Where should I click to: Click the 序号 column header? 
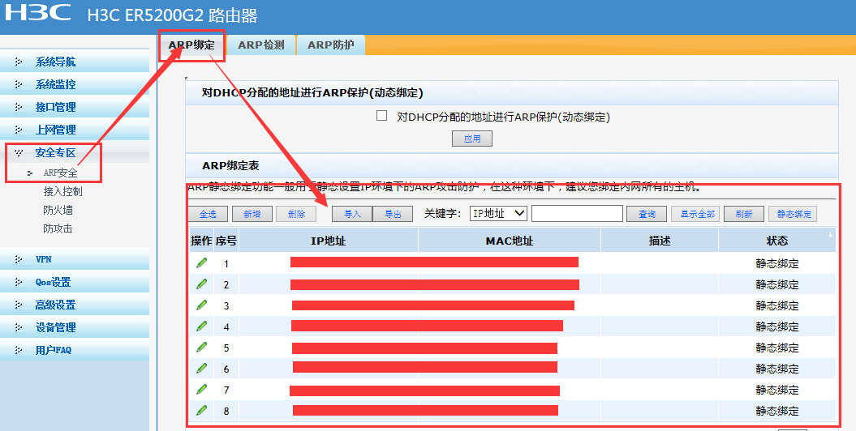pyautogui.click(x=226, y=241)
